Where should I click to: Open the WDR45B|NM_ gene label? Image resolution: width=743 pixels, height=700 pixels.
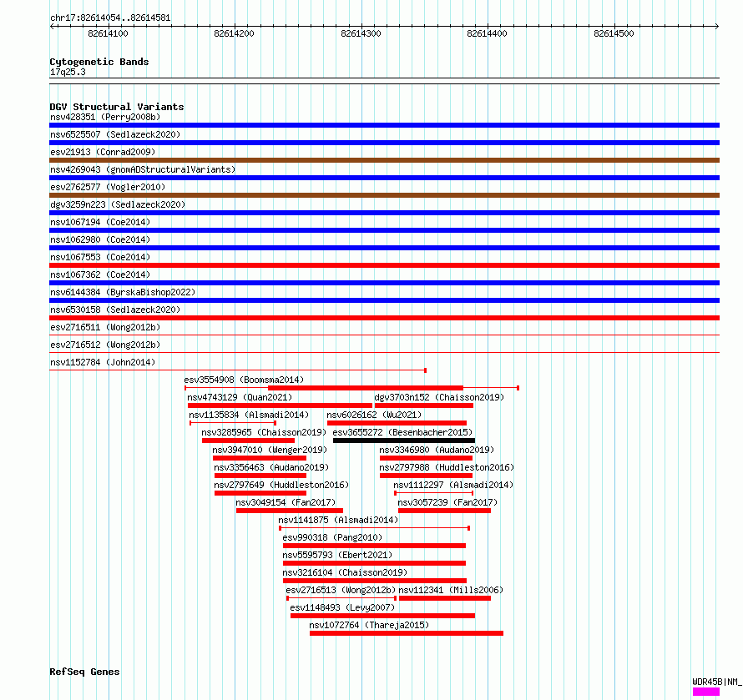tap(717, 682)
